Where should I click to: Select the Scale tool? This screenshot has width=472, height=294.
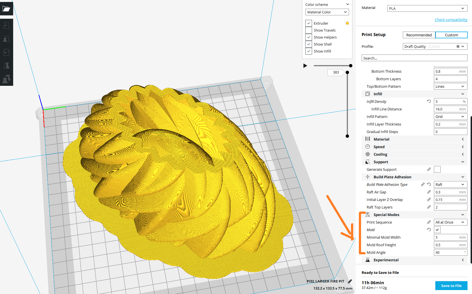point(6,39)
